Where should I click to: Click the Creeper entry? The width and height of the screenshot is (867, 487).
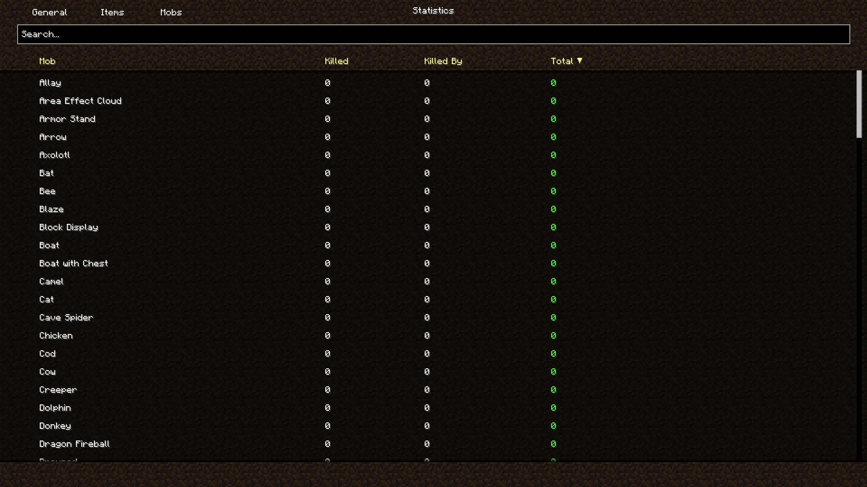point(58,390)
